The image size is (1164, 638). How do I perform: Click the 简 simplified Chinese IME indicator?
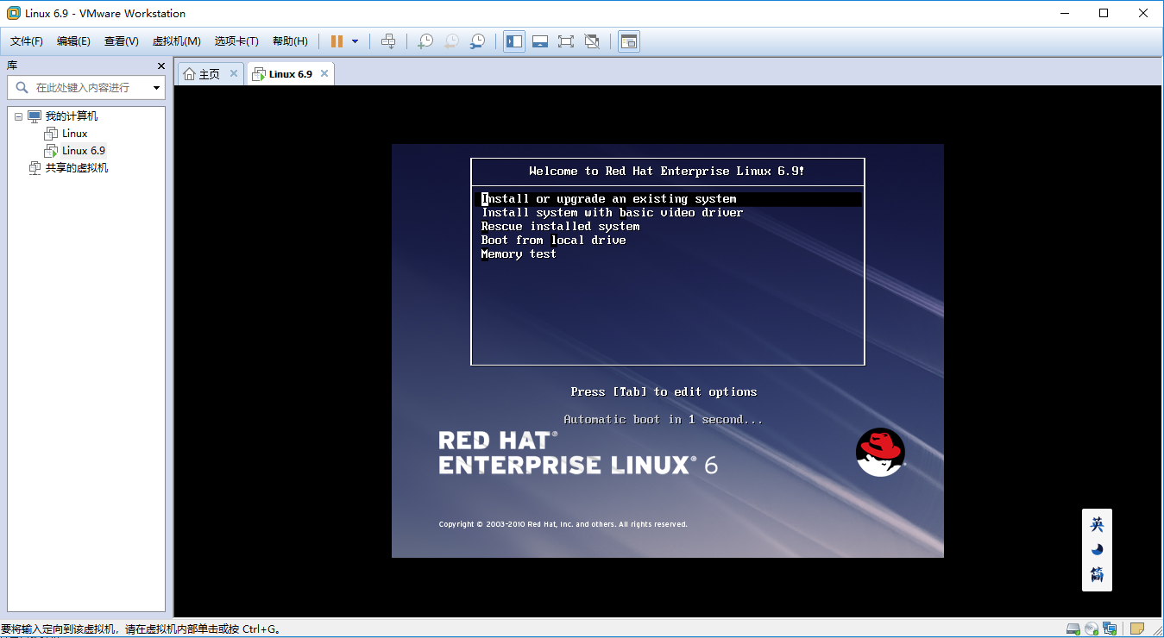coord(1097,575)
